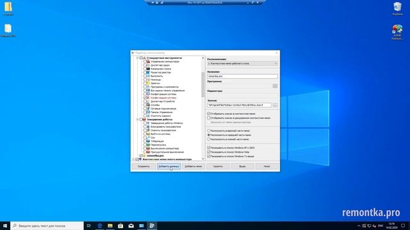This screenshot has width=410, height=230.
Task: Click the Гибернация row icon
Action: click(x=148, y=141)
